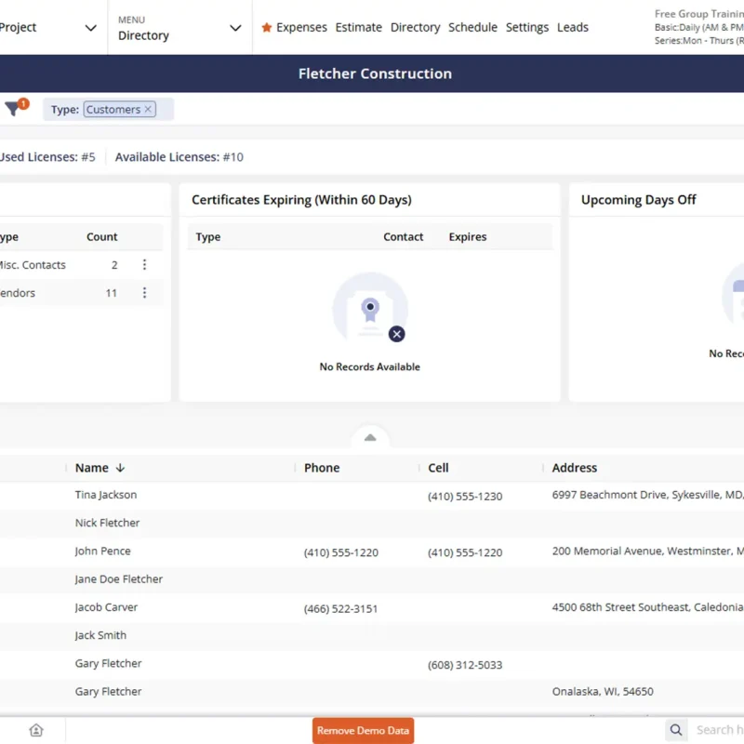Screen dimensions: 744x744
Task: Toggle sort direction arrow beside Name
Action: coord(120,468)
